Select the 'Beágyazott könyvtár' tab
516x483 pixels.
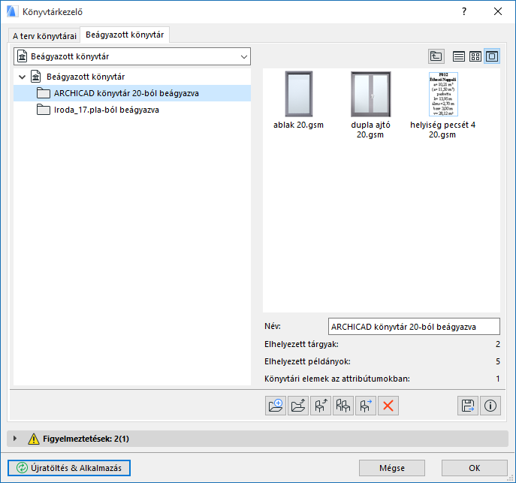point(125,35)
